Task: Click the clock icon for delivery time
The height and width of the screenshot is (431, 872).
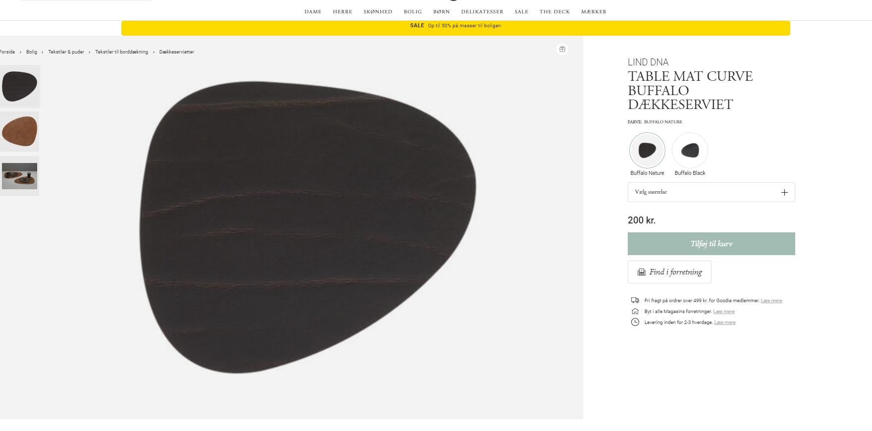Action: point(635,322)
